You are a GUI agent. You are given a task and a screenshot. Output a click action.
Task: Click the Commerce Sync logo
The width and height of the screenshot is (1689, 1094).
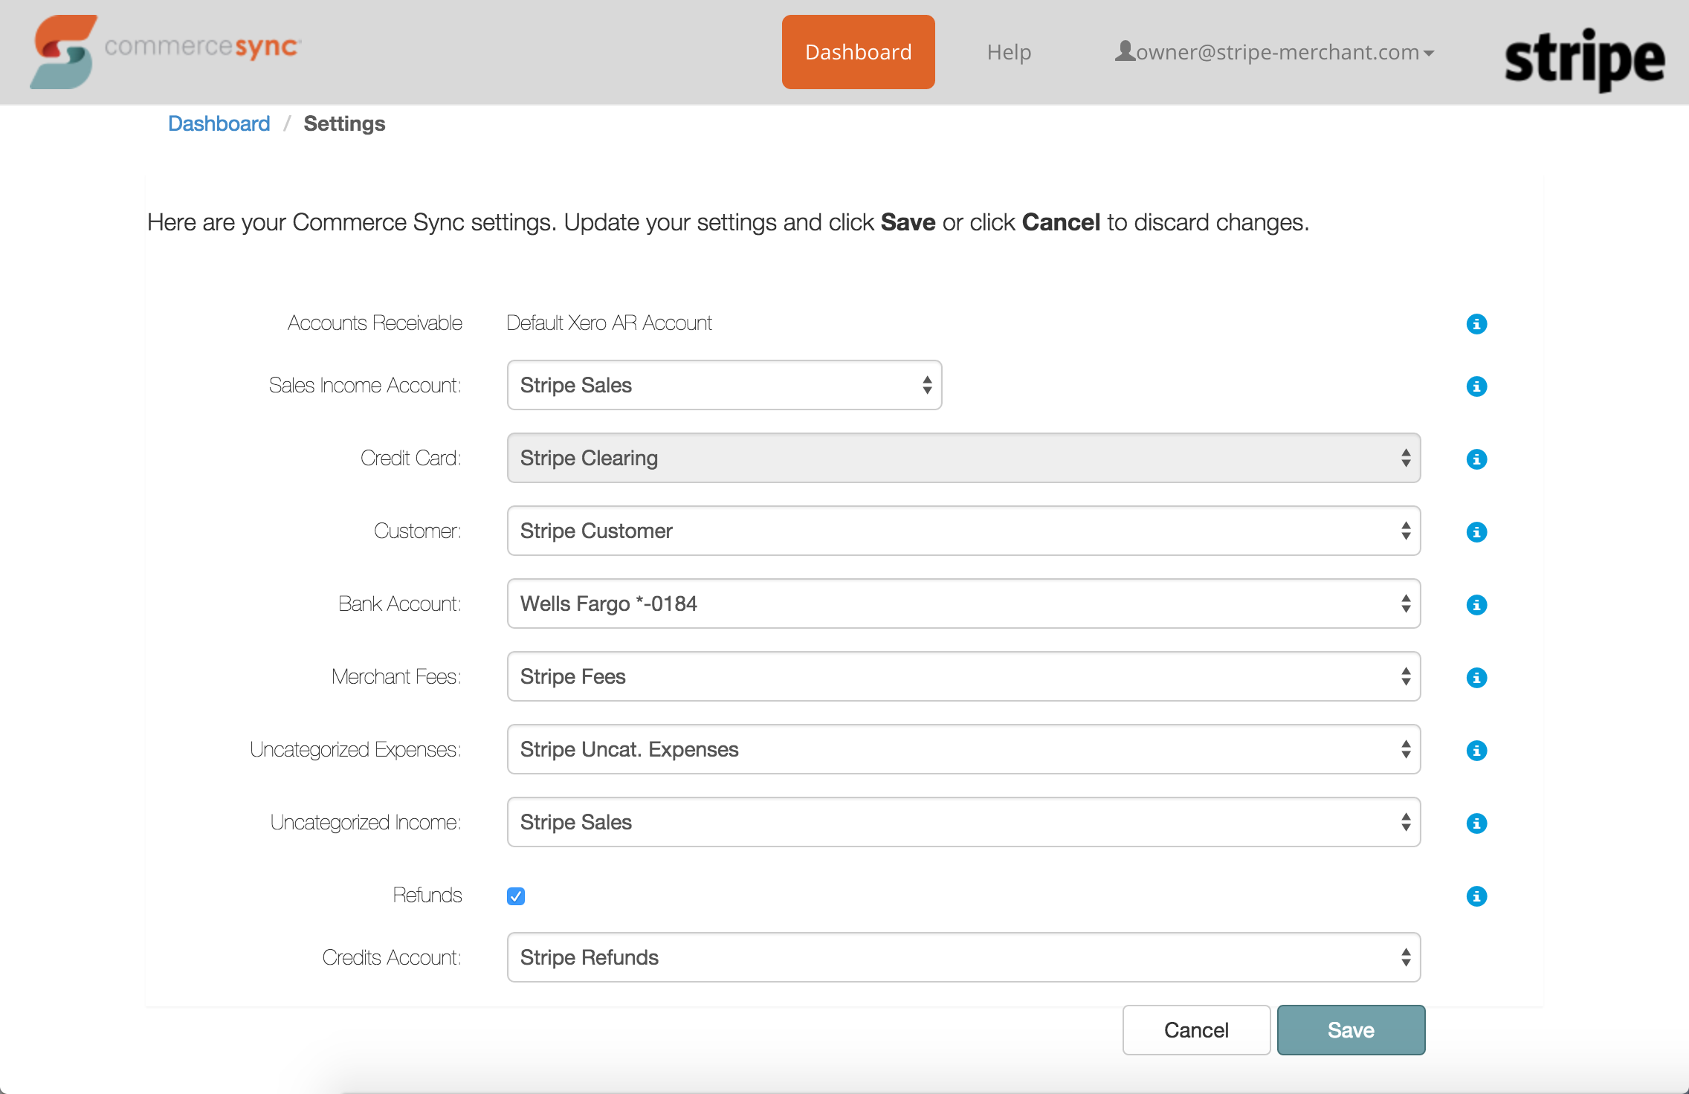click(x=166, y=52)
